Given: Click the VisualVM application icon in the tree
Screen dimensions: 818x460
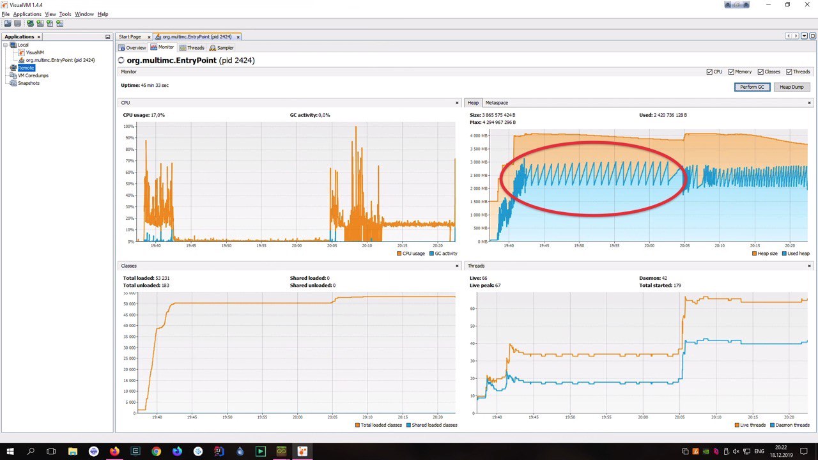Looking at the screenshot, I should click(21, 52).
